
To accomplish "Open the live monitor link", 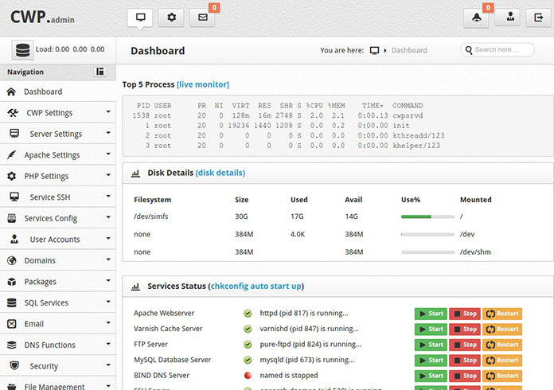I will coord(203,84).
